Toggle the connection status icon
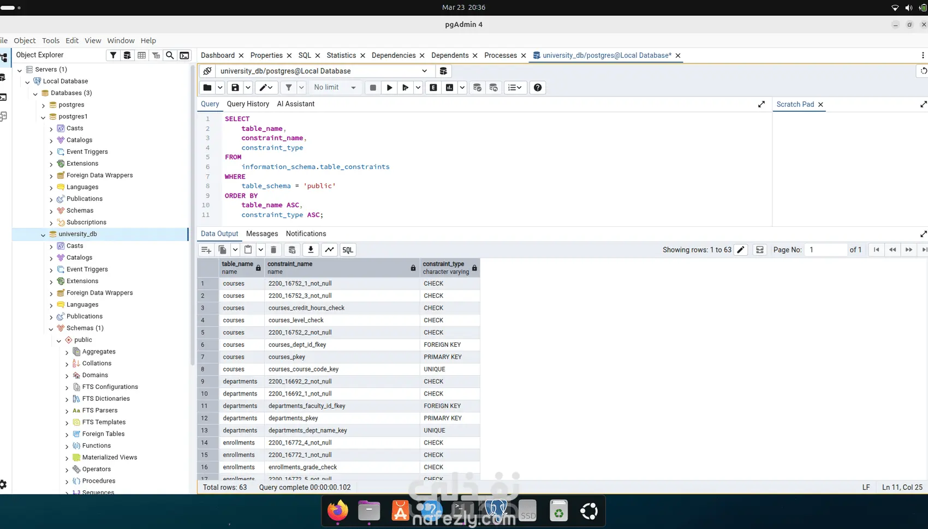 pyautogui.click(x=207, y=71)
